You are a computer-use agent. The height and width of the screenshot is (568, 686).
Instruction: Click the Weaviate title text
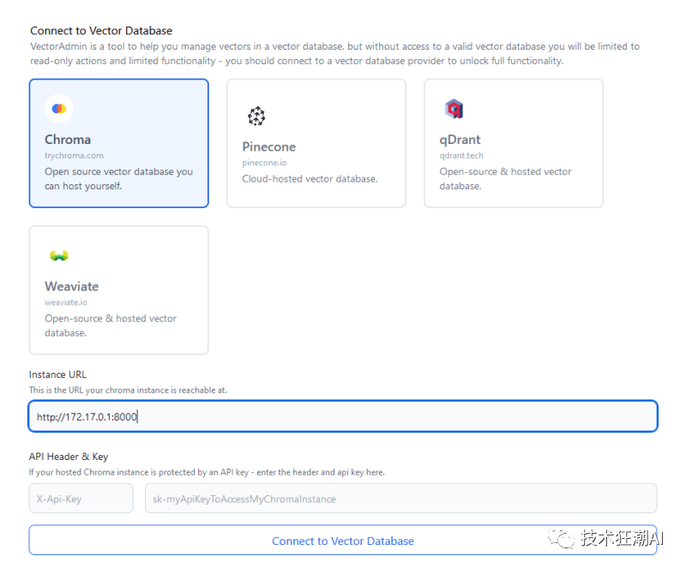pos(72,286)
